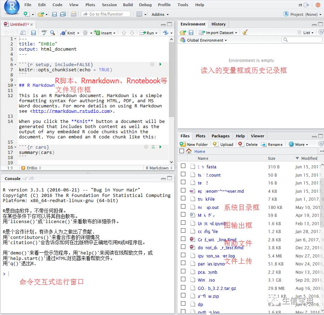Switch to the History tab

click(x=218, y=24)
